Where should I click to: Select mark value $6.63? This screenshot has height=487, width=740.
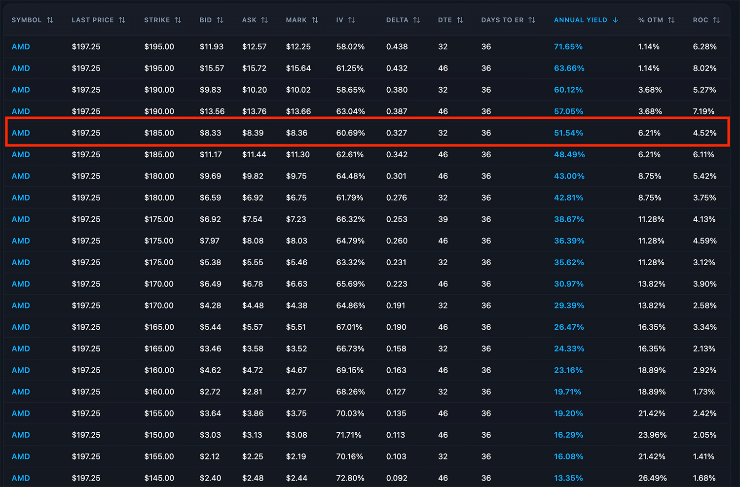pos(296,284)
